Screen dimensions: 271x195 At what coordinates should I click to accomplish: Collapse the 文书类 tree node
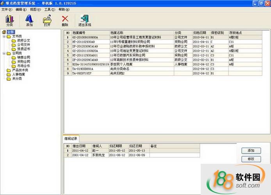tap(4, 36)
